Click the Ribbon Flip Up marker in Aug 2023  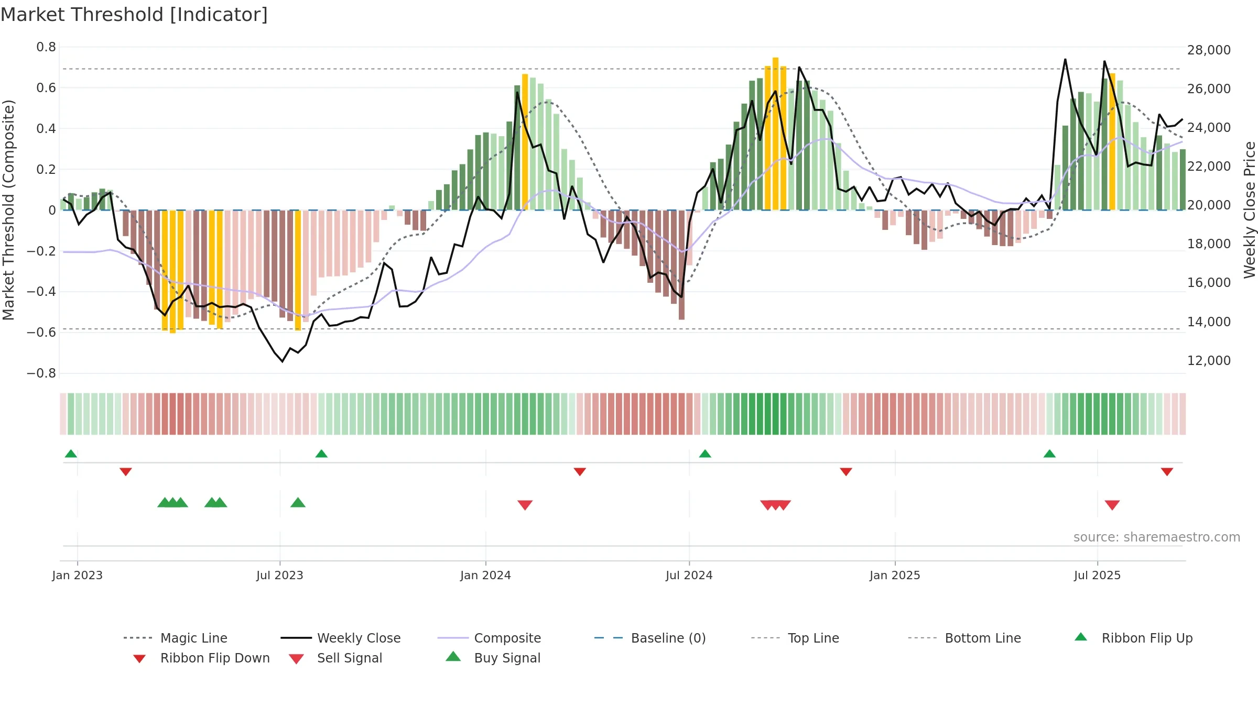tap(321, 454)
